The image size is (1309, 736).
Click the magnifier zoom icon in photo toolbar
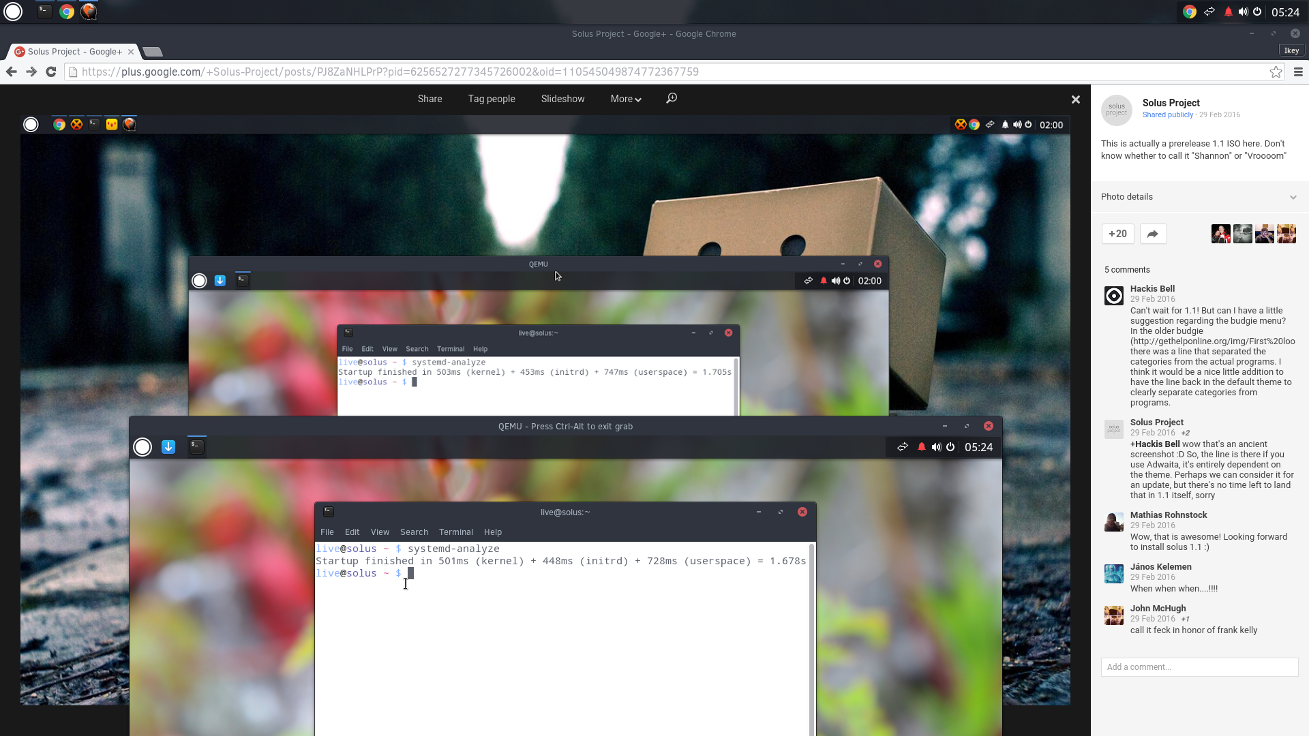672,98
